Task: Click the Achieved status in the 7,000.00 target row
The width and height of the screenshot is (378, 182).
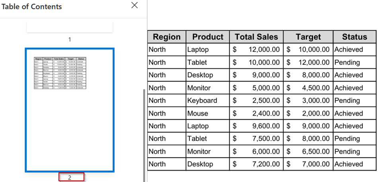Action: pyautogui.click(x=355, y=164)
